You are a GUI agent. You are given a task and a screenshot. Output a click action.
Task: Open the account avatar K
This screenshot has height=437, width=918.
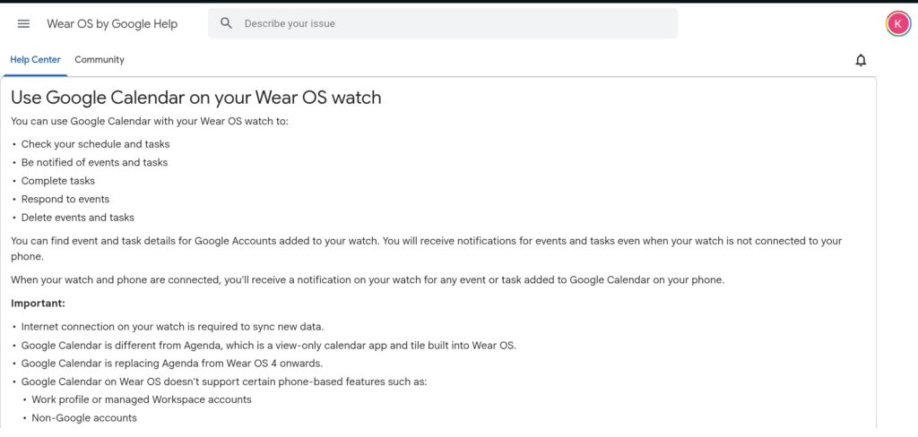[898, 23]
